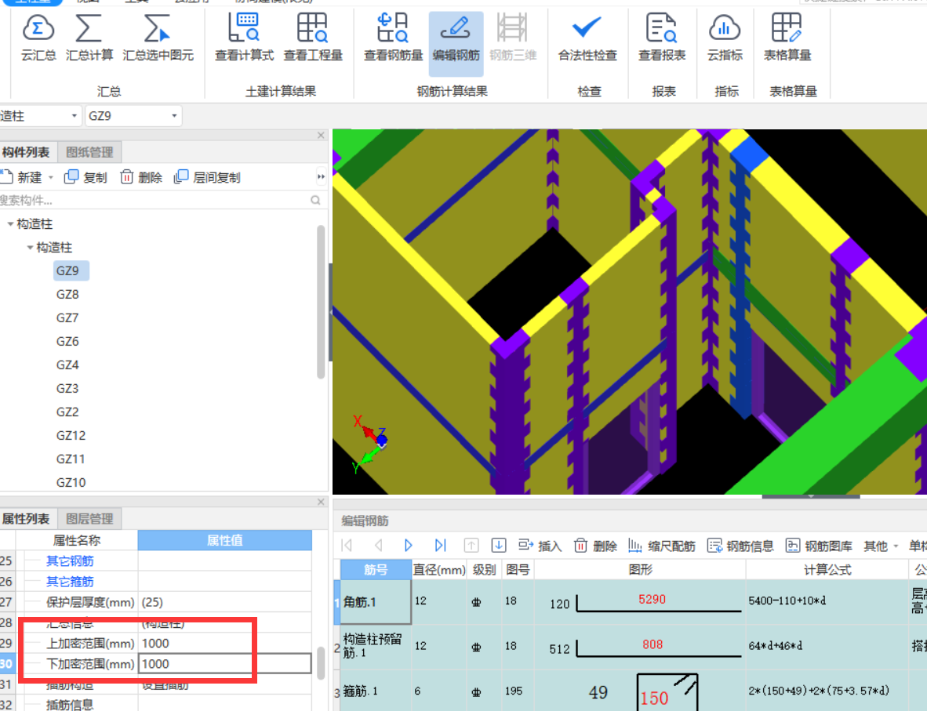Select GZ11 in the component tree
This screenshot has width=927, height=711.
point(71,459)
